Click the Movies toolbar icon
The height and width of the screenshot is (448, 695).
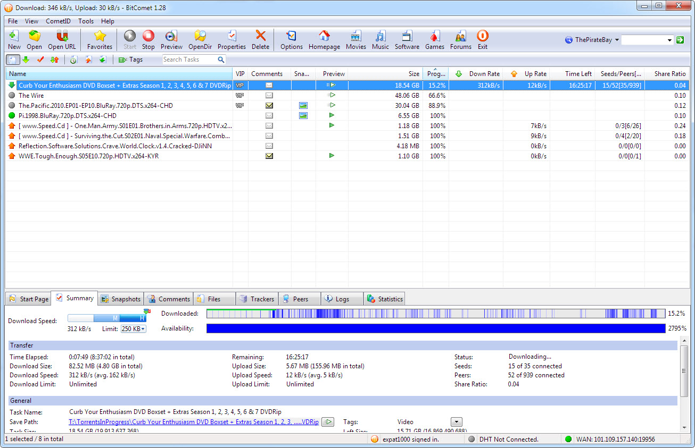coord(355,36)
